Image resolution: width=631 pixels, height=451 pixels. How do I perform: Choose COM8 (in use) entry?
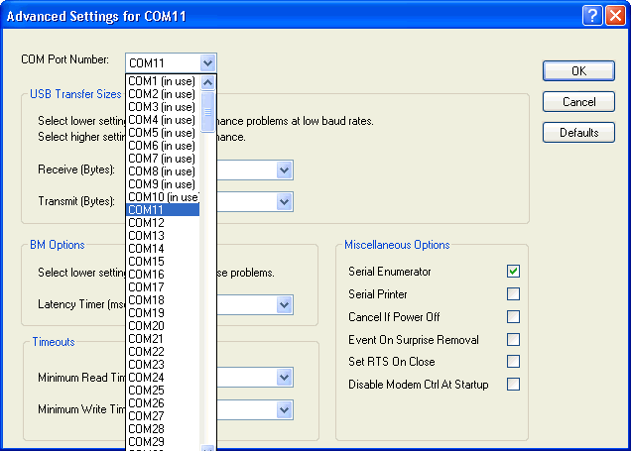tap(163, 171)
